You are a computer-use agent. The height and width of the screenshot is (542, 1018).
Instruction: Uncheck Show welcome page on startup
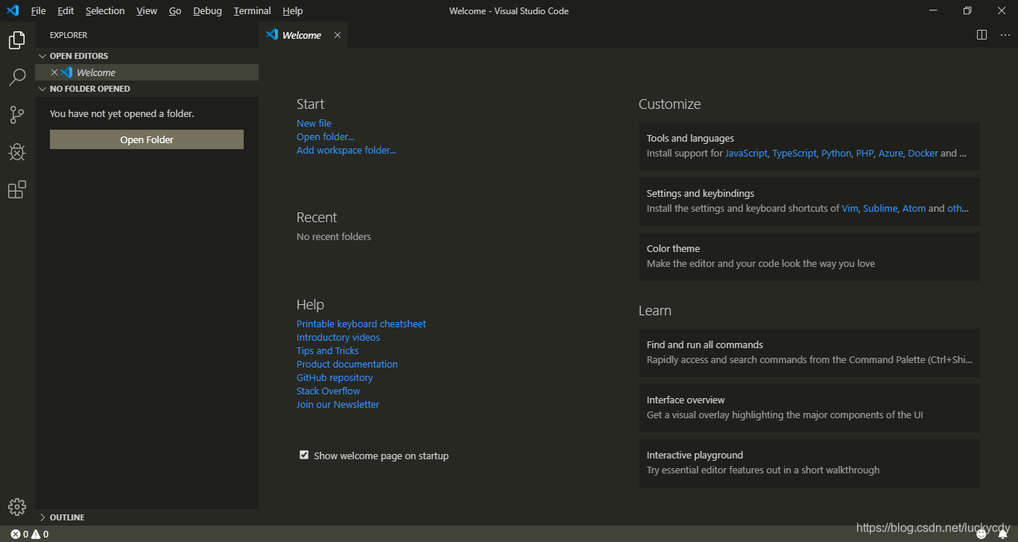tap(304, 455)
